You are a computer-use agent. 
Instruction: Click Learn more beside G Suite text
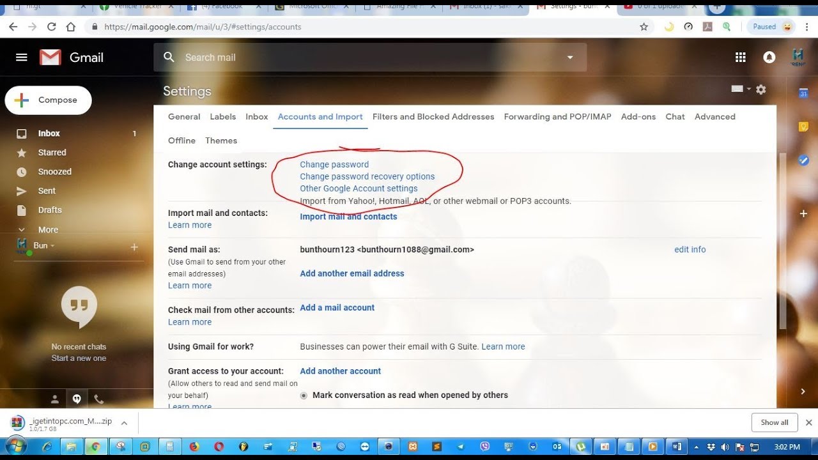point(503,346)
